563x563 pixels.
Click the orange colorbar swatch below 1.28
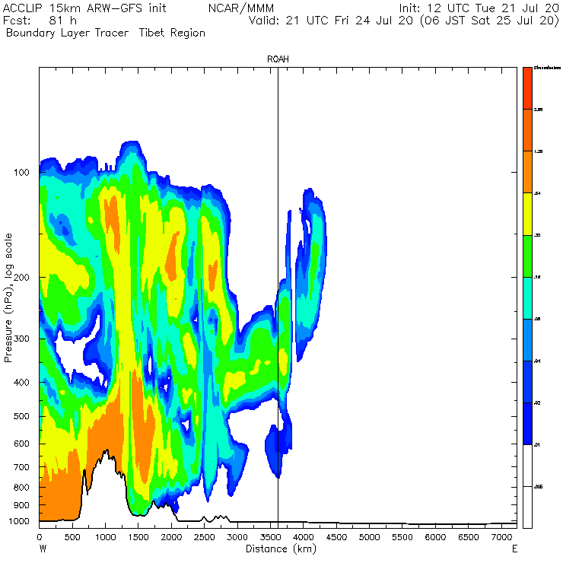pyautogui.click(x=527, y=172)
